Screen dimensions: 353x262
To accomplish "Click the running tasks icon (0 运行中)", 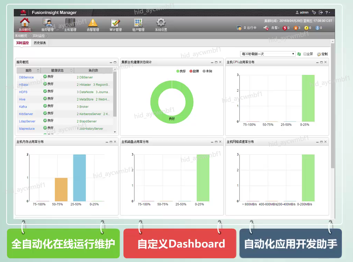I will coord(239,28).
